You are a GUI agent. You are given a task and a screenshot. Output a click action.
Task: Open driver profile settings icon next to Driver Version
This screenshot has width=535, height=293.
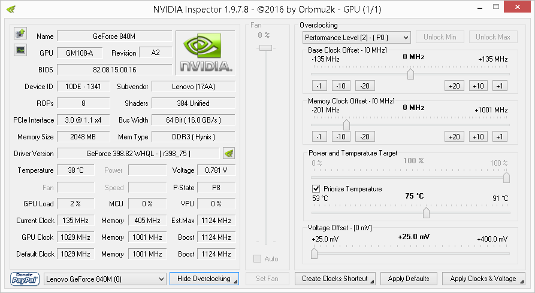tap(229, 153)
